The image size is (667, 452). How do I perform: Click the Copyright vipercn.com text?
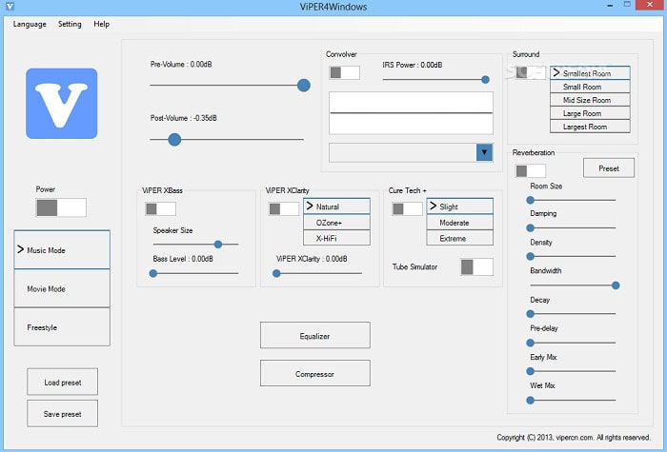click(x=574, y=437)
